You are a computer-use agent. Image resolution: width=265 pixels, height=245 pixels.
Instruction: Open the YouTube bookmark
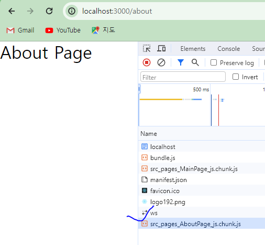pyautogui.click(x=63, y=30)
